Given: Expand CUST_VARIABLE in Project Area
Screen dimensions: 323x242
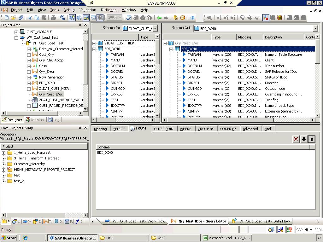Looking at the screenshot, I should (x=16, y=32).
